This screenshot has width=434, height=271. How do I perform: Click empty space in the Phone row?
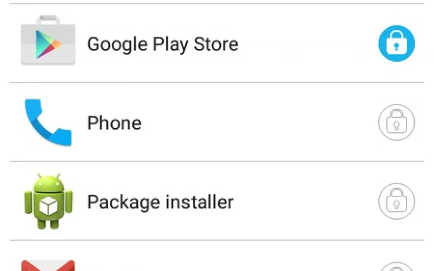click(x=258, y=123)
